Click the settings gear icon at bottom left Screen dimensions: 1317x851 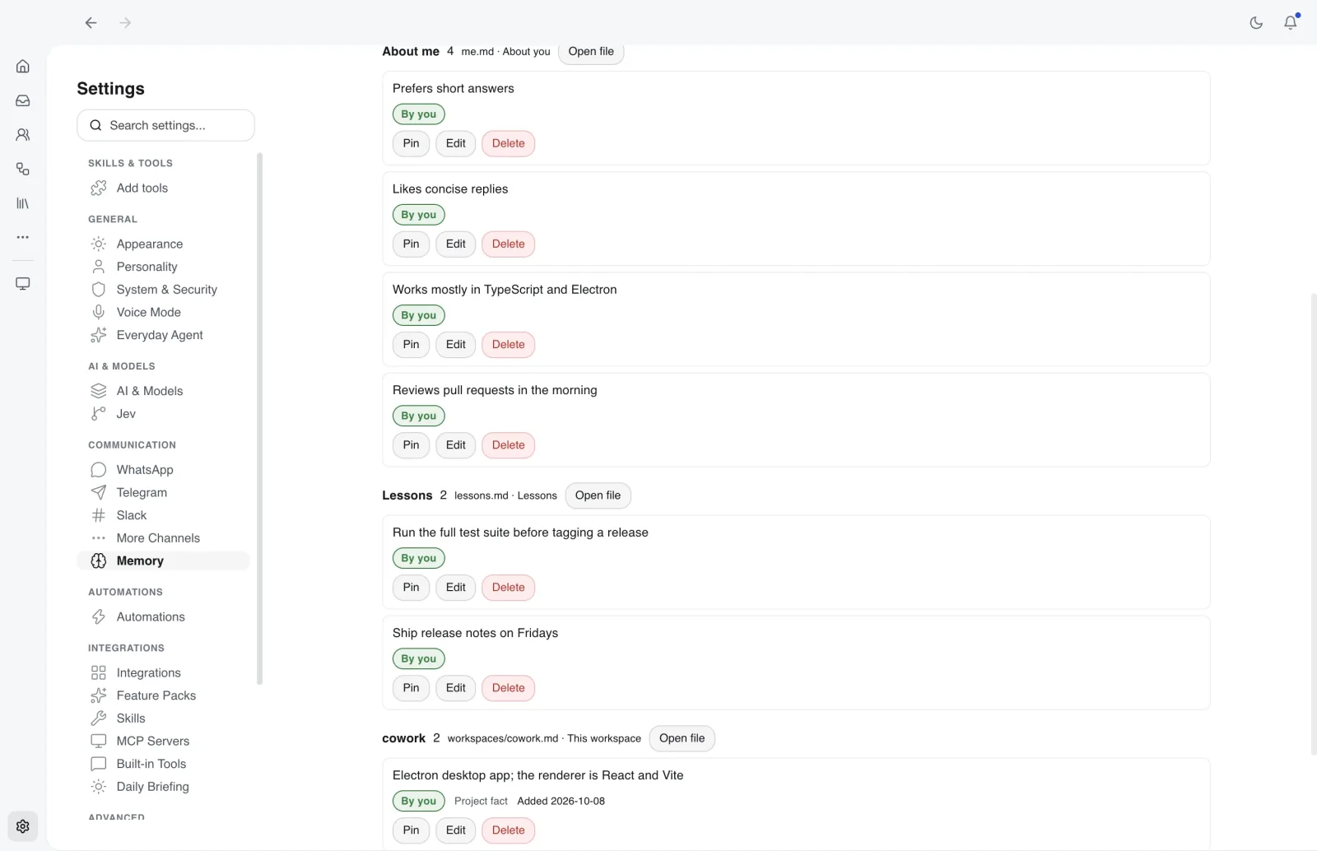pyautogui.click(x=23, y=826)
